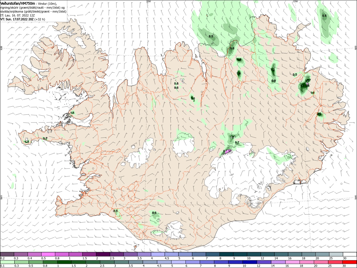Click the pale green swatch between 0.1 and 0.3
The image size is (357, 268).
7,262
